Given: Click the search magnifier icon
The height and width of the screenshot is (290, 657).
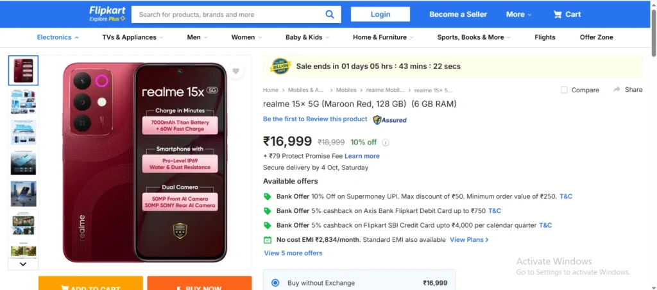Looking at the screenshot, I should point(329,14).
